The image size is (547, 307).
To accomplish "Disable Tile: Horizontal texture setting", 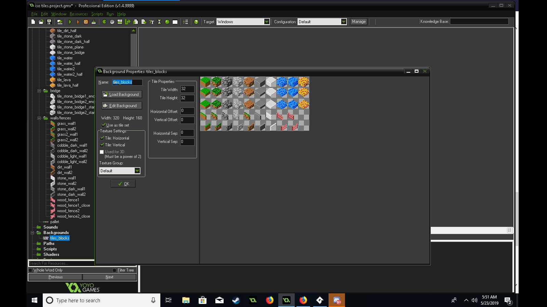I will (x=102, y=138).
